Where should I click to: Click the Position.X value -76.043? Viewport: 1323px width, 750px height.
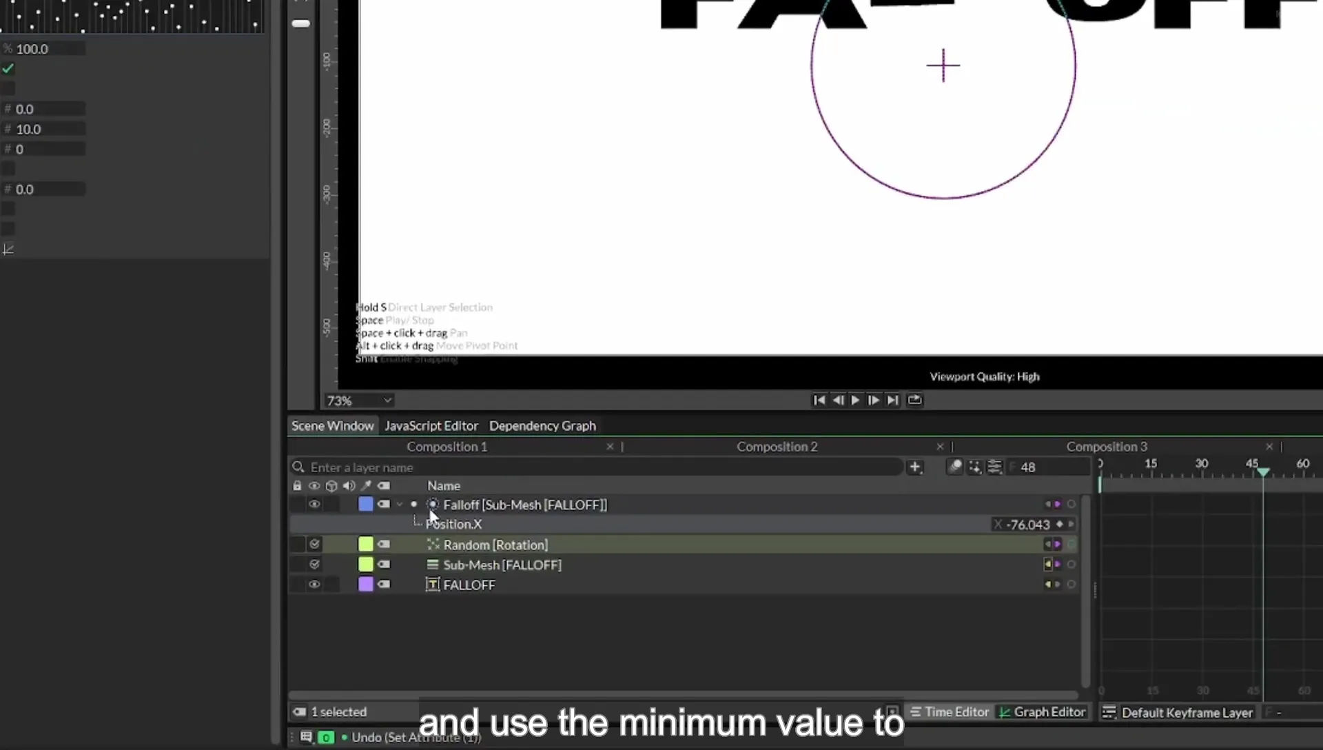1027,525
